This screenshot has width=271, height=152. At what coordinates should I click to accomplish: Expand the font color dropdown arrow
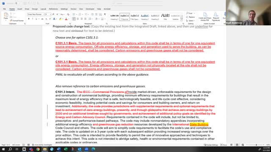tap(69, 19)
